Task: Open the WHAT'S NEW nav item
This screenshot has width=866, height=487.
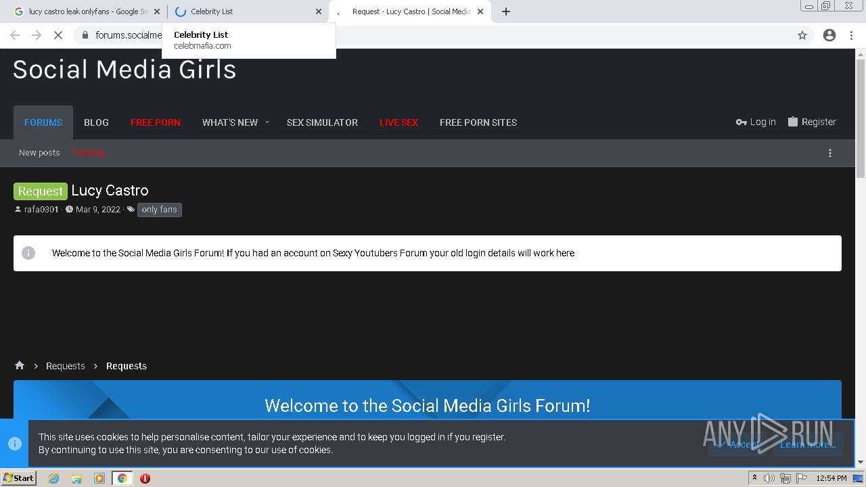Action: pyautogui.click(x=230, y=122)
